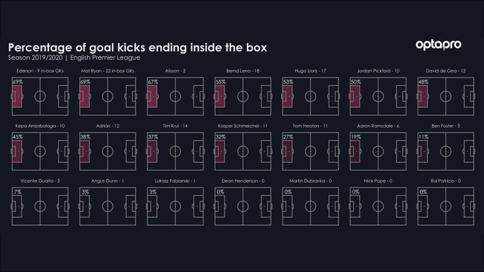484x272 pixels.
Task: Click the Kasper Schmeichel - 11 label
Action: tap(243, 126)
